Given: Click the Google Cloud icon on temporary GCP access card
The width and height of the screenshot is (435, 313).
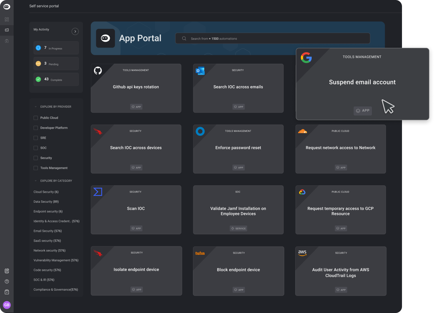Looking at the screenshot, I should coord(302,191).
